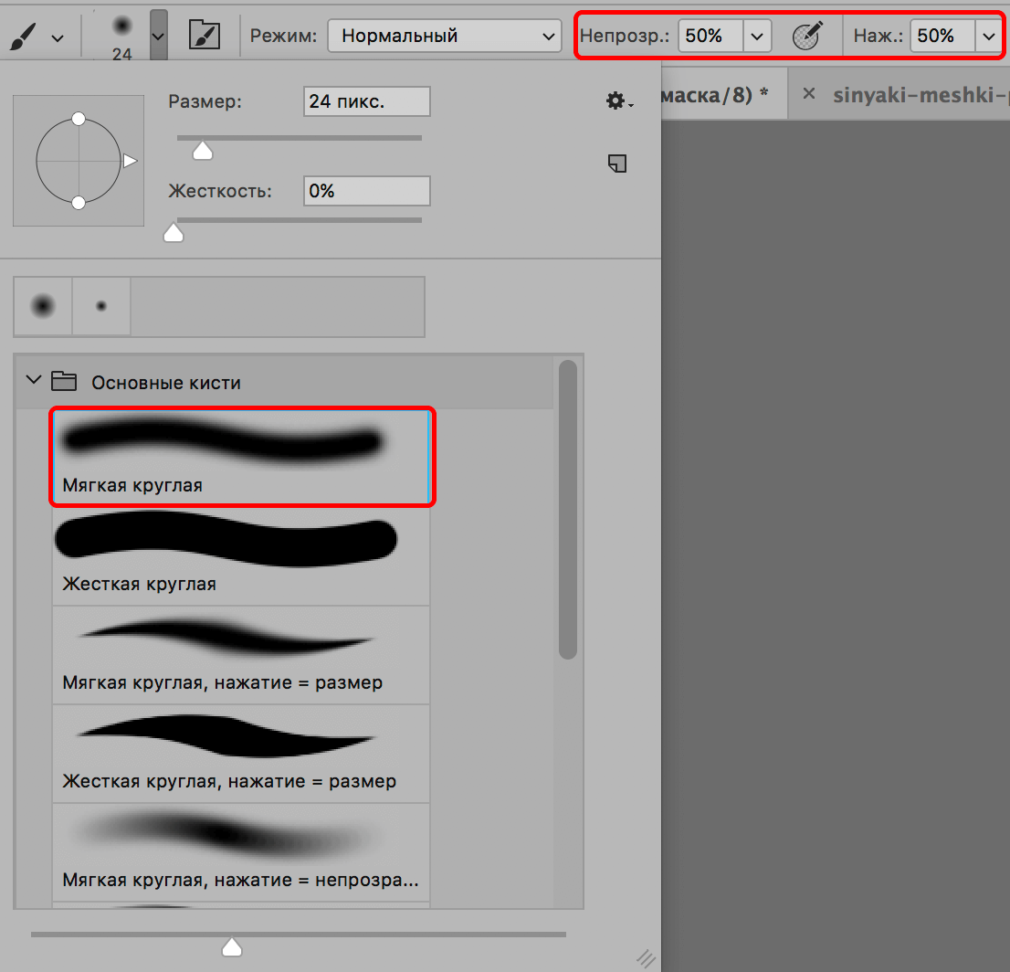Click the Размер size input field
This screenshot has width=1010, height=972.
coord(366,101)
